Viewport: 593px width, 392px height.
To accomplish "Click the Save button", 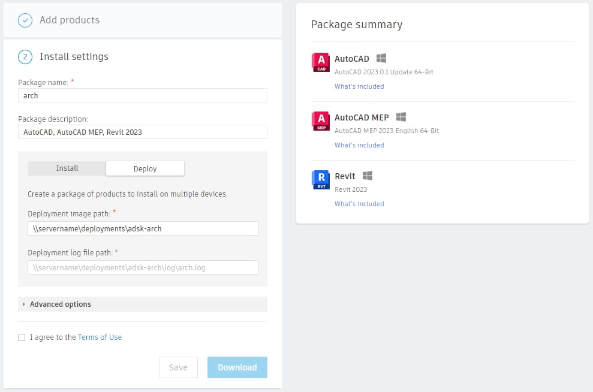I will tap(178, 367).
